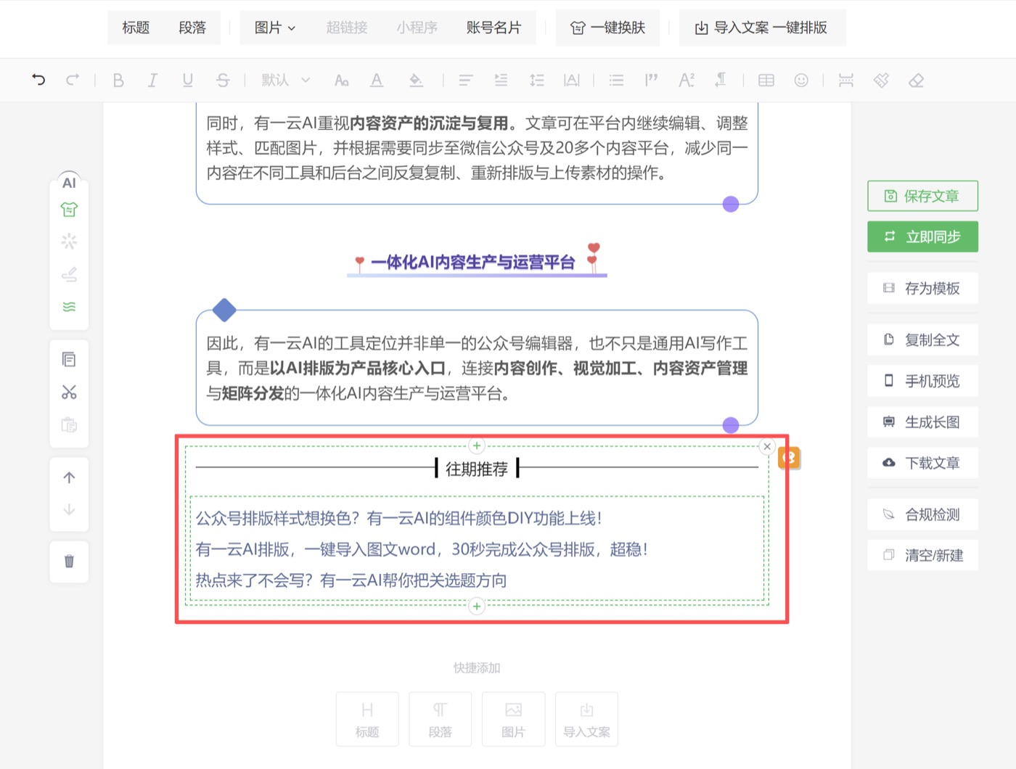
Task: Set the text alignment
Action: pyautogui.click(x=466, y=80)
